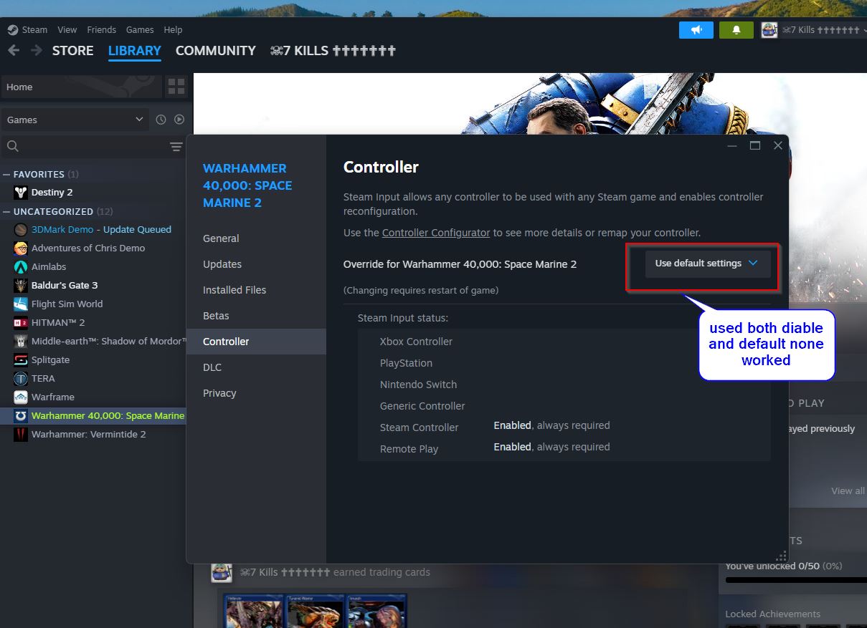Click avatar beside earned trading cards
This screenshot has height=628, width=867.
pos(222,572)
